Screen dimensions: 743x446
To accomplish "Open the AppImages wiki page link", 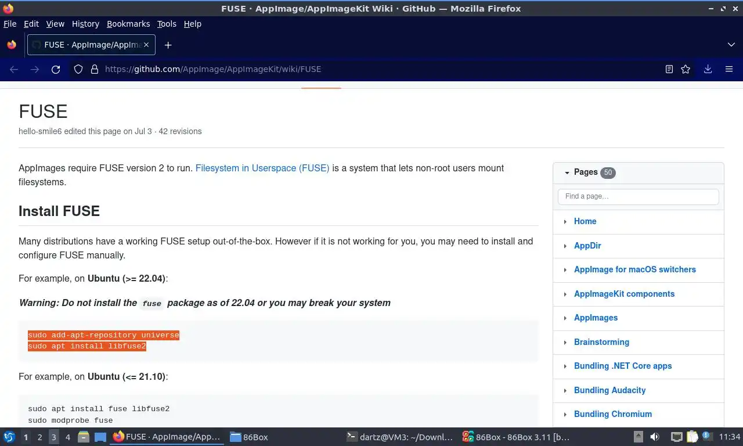I will tap(596, 318).
